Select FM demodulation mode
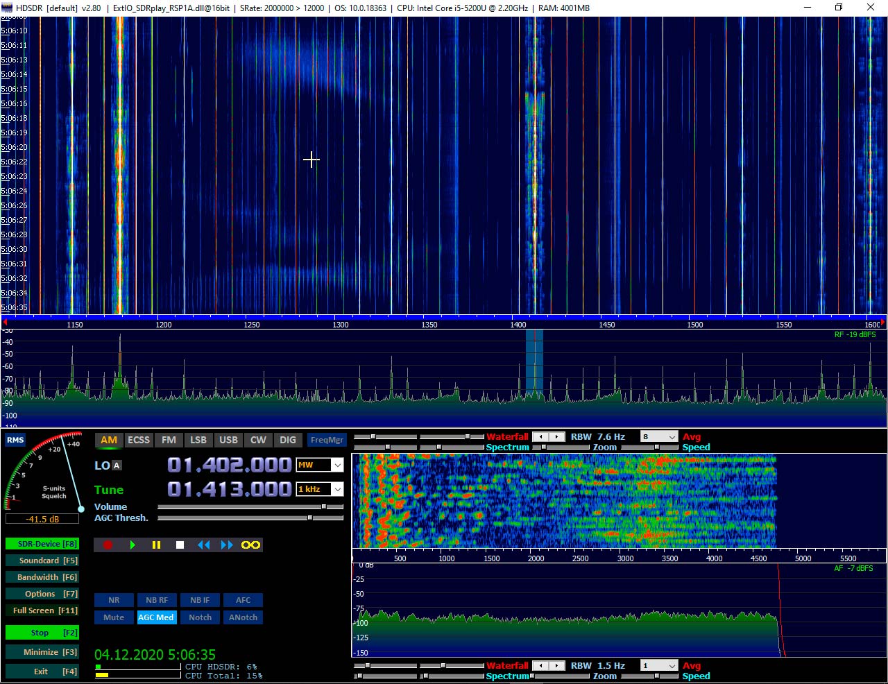The image size is (888, 684). 169,440
